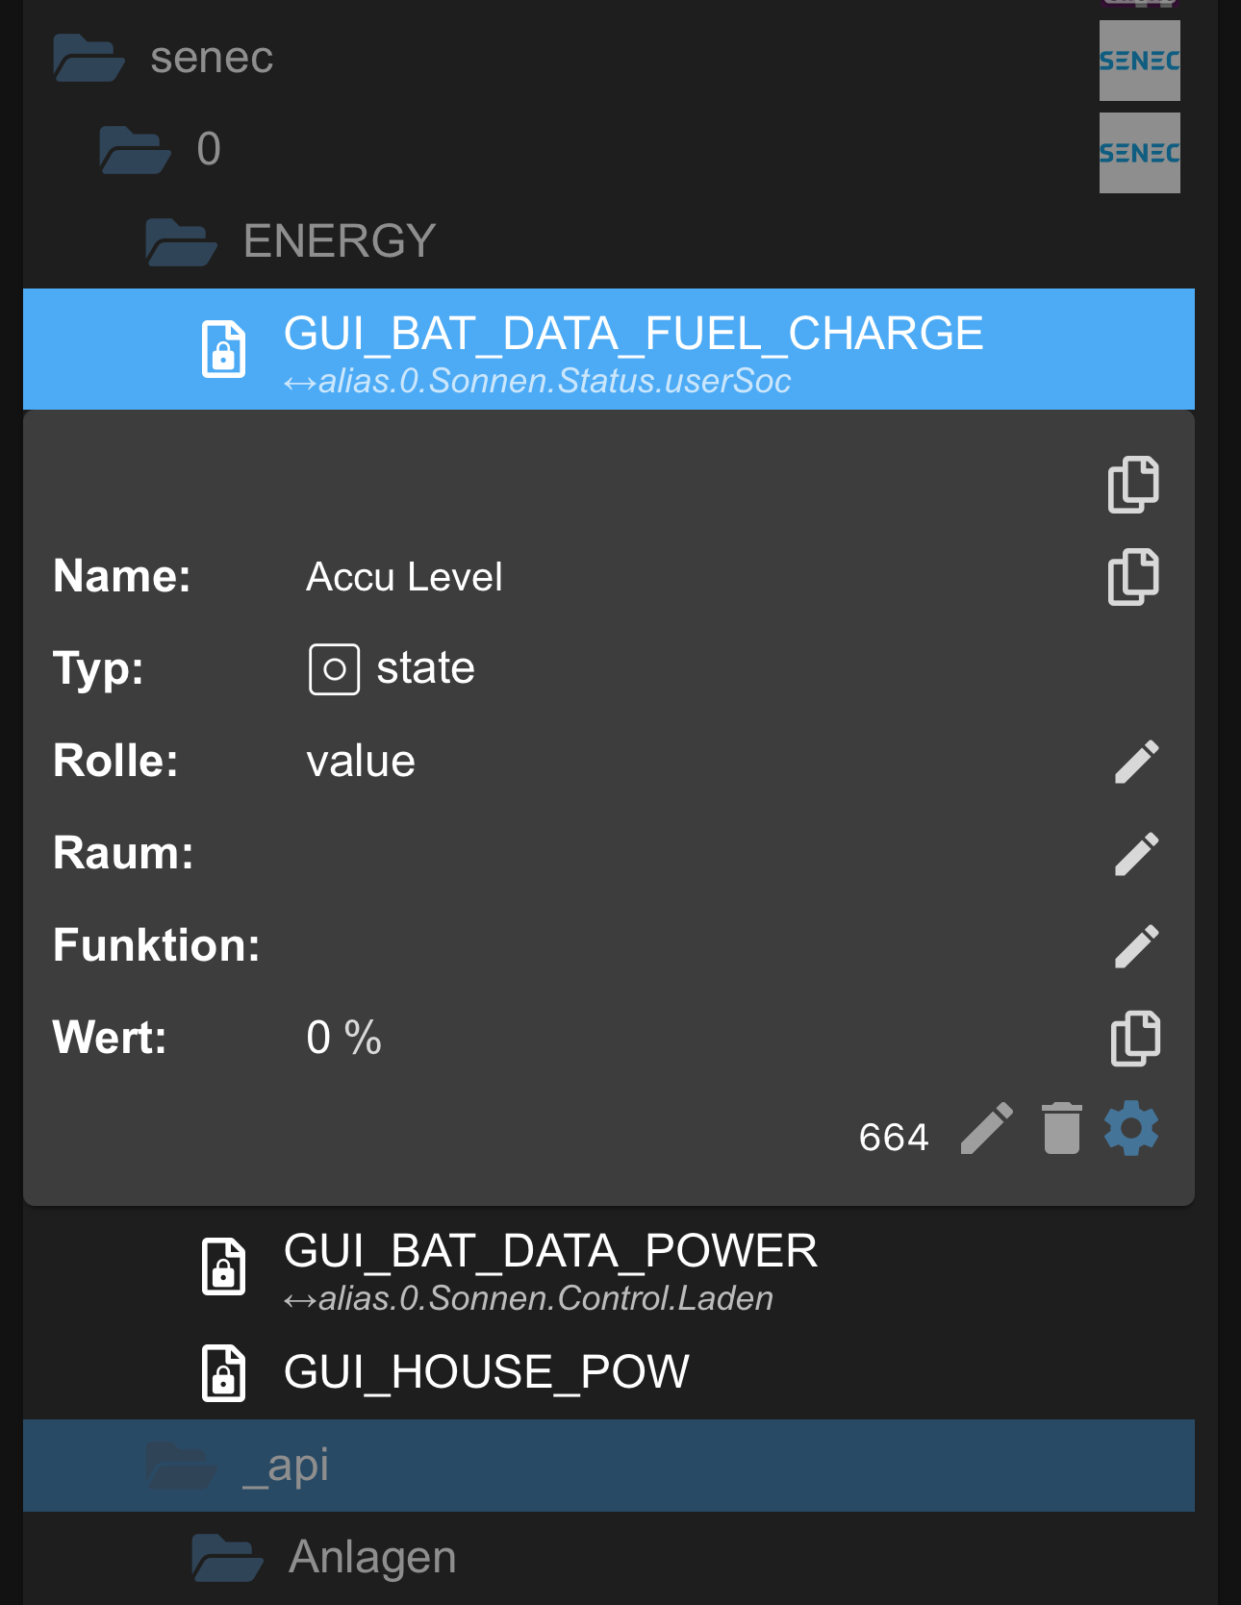Viewport: 1241px width, 1605px height.
Task: Collapse the senec folder
Action: [89, 58]
